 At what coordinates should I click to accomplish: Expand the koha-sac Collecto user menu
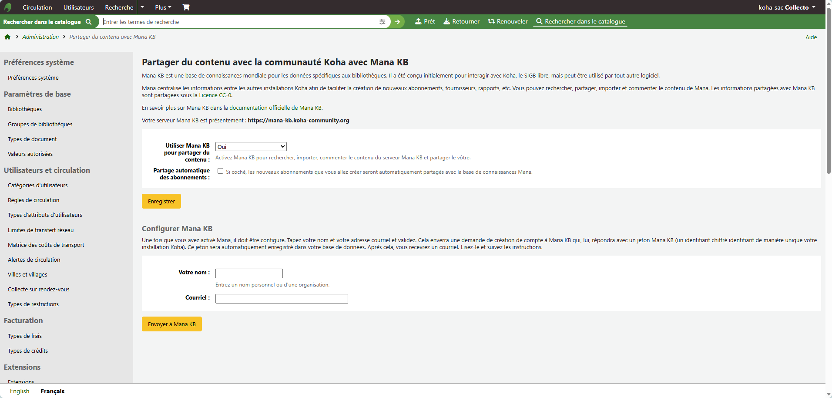pyautogui.click(x=787, y=7)
